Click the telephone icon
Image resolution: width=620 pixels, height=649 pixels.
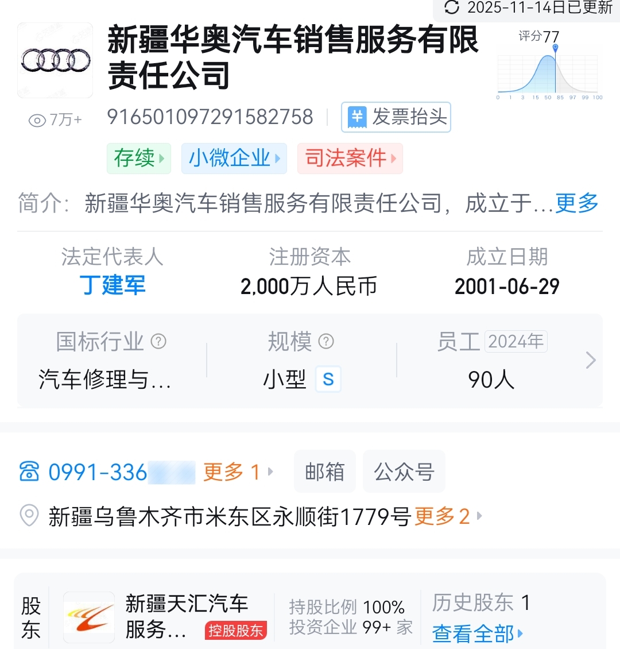(x=29, y=472)
